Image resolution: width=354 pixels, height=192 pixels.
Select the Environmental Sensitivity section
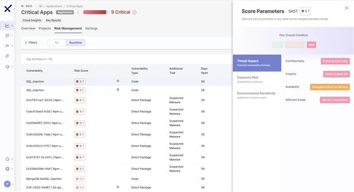pos(257,95)
